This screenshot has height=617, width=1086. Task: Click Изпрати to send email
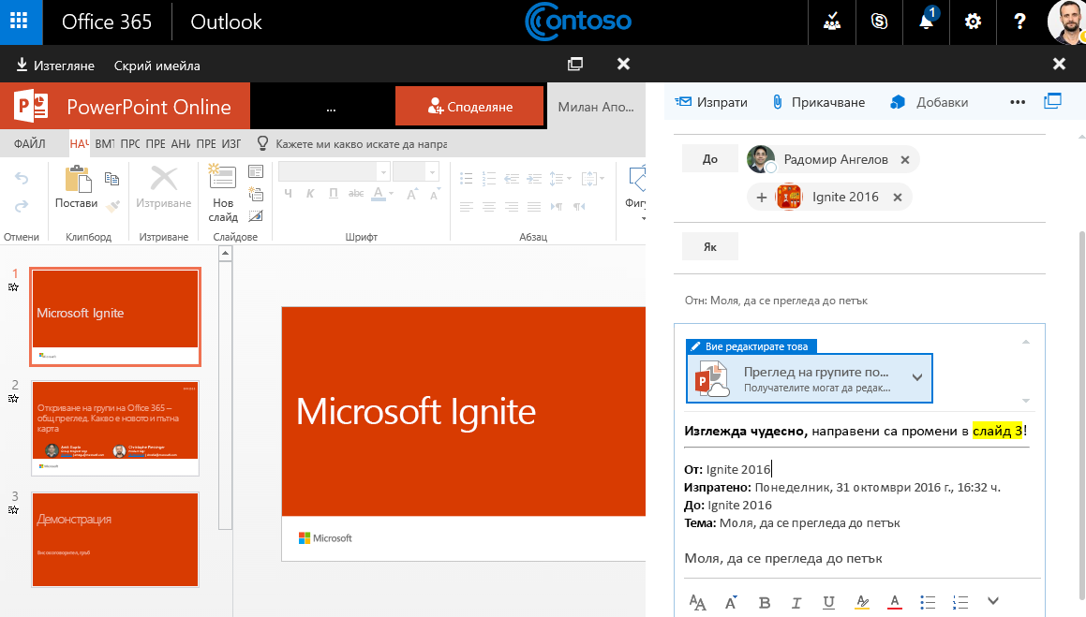click(711, 102)
